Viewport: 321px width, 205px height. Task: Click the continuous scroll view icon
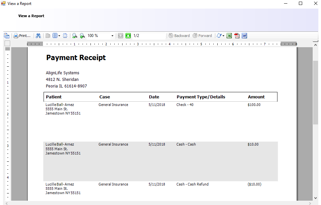click(65, 36)
